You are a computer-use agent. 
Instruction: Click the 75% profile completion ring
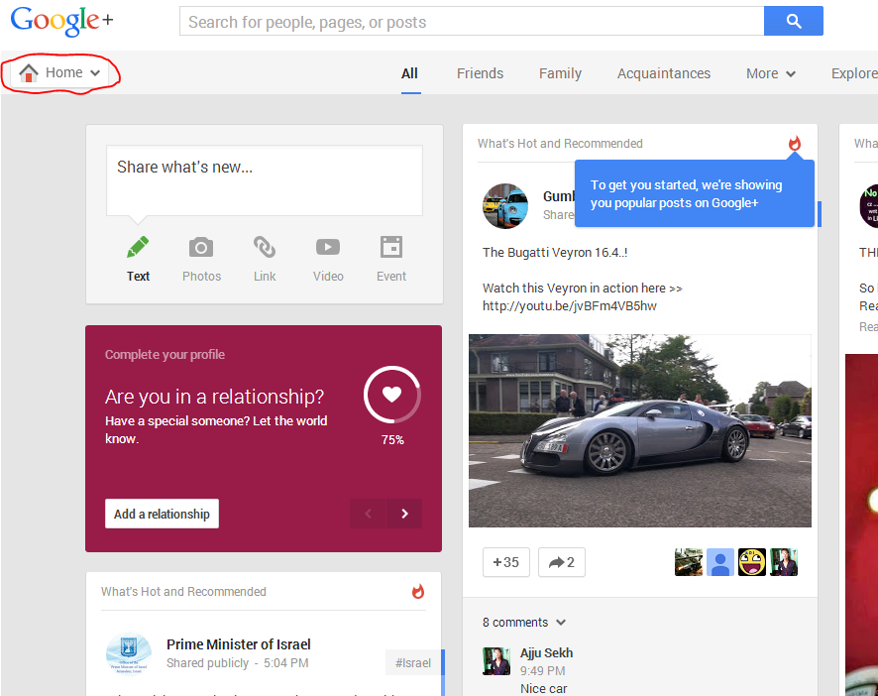pyautogui.click(x=392, y=395)
